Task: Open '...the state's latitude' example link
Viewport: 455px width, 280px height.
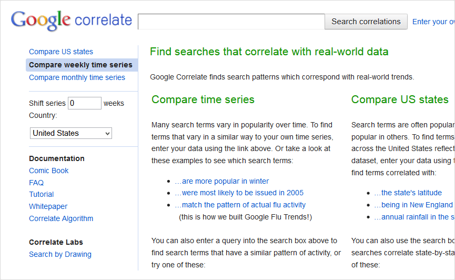Action: point(408,193)
